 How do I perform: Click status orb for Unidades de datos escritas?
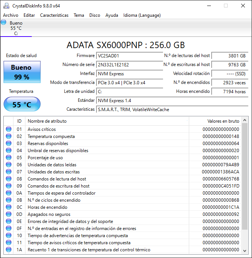pyautogui.click(x=9, y=172)
